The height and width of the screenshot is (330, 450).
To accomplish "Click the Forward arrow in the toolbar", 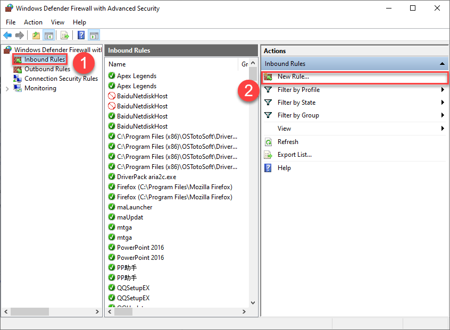I will pyautogui.click(x=20, y=36).
